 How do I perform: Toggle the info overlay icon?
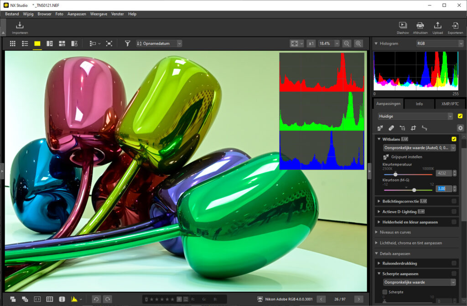click(62, 299)
